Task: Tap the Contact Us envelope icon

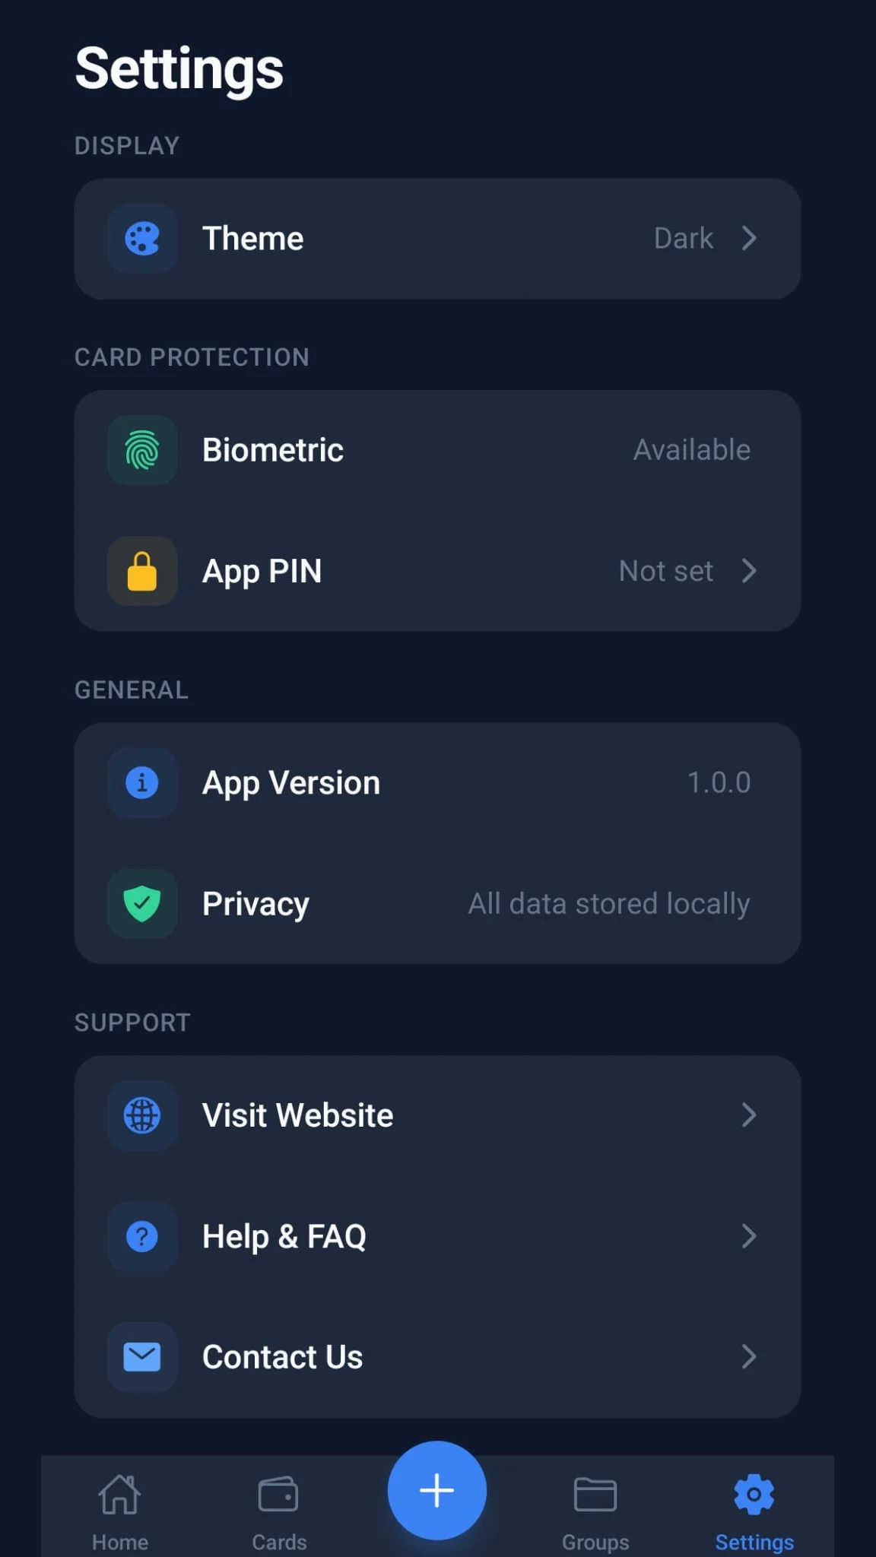Action: [142, 1357]
